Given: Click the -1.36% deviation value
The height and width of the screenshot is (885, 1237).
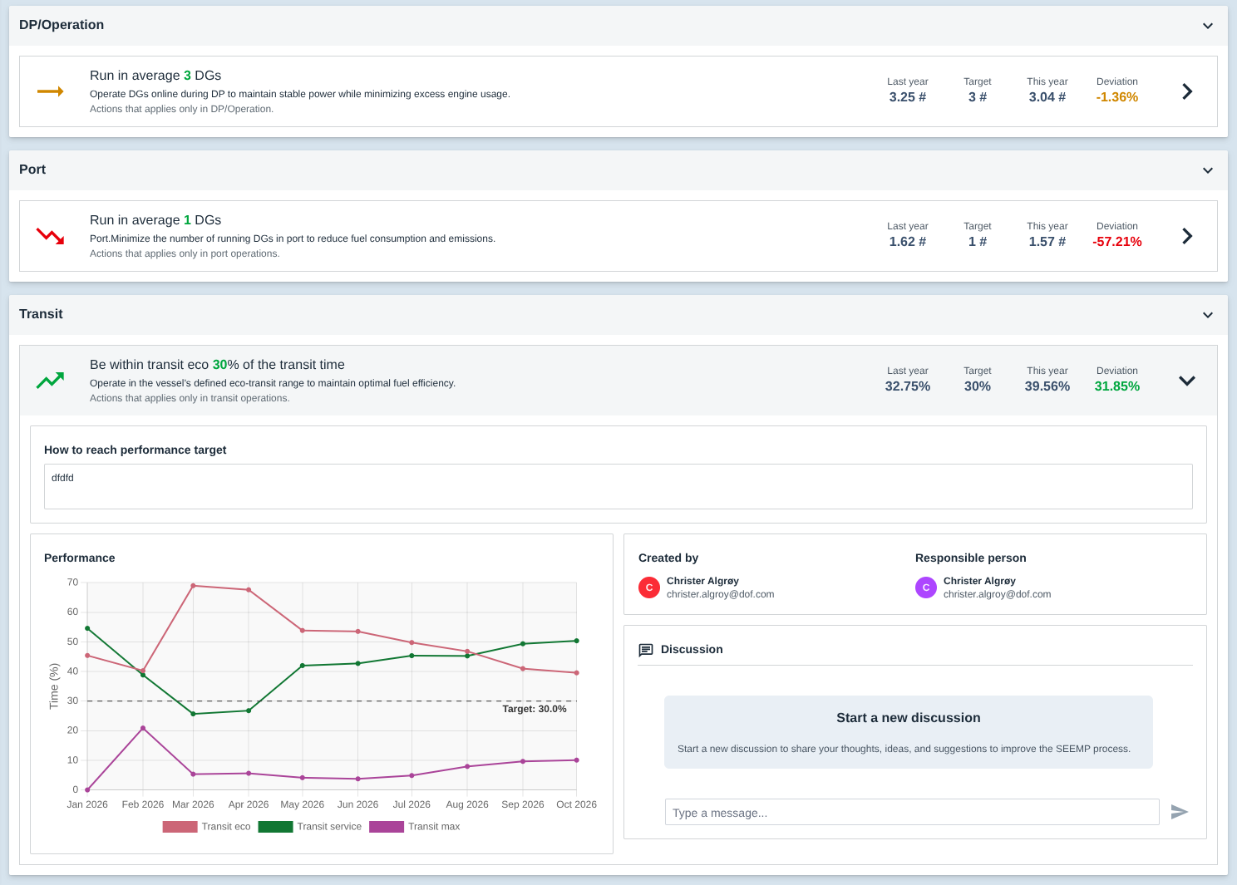Looking at the screenshot, I should click(1117, 97).
